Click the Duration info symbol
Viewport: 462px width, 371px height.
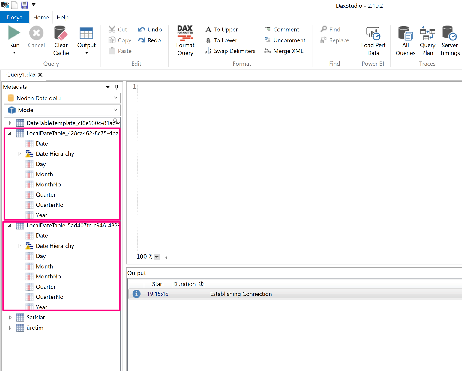tap(201, 284)
